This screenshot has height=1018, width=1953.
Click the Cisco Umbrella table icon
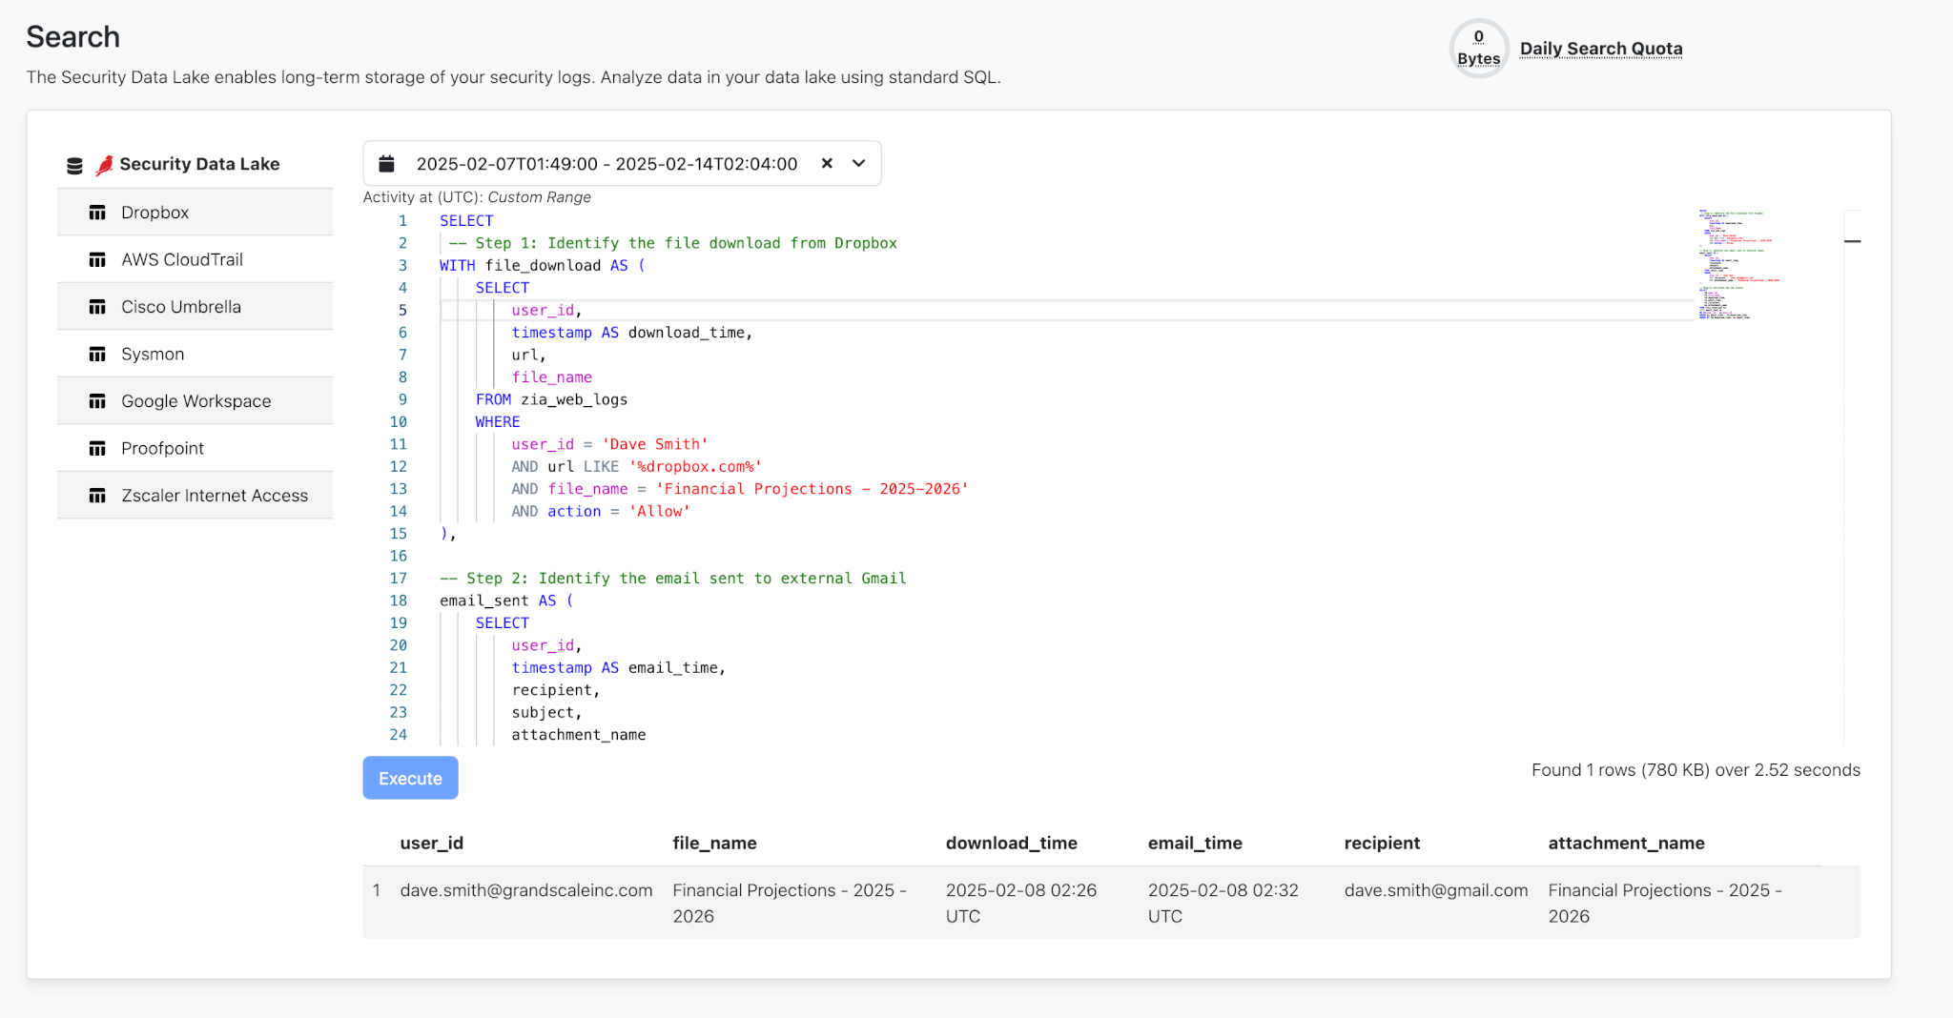(97, 307)
